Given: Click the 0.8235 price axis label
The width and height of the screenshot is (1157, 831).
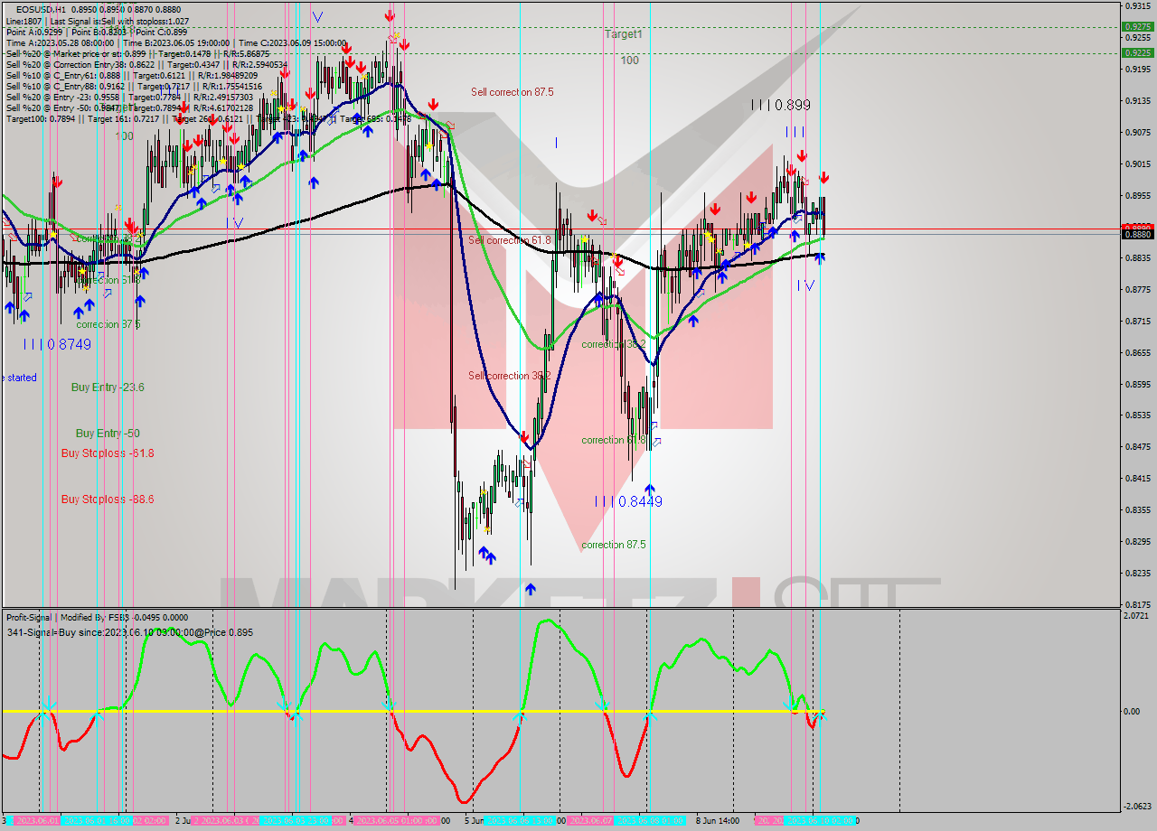Looking at the screenshot, I should (1137, 574).
